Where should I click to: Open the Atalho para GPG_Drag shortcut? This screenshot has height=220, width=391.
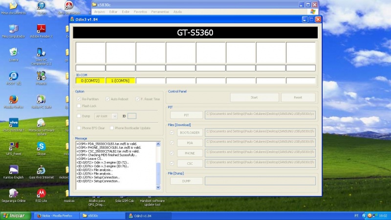[x=97, y=202]
